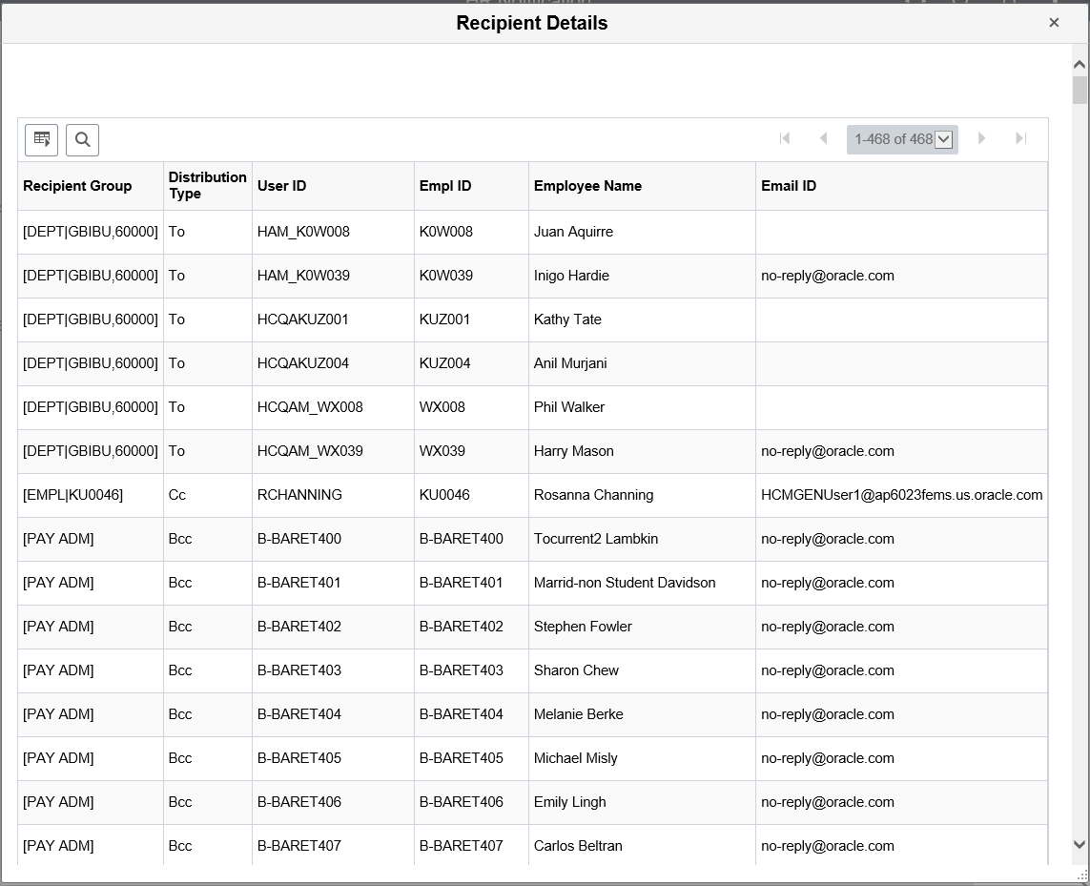Screen dimensions: 1090x886
Task: Select employee name Rosanna Channing
Action: [x=594, y=494]
